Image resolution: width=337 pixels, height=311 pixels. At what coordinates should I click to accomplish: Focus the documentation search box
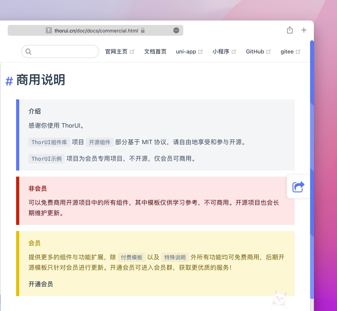60,52
